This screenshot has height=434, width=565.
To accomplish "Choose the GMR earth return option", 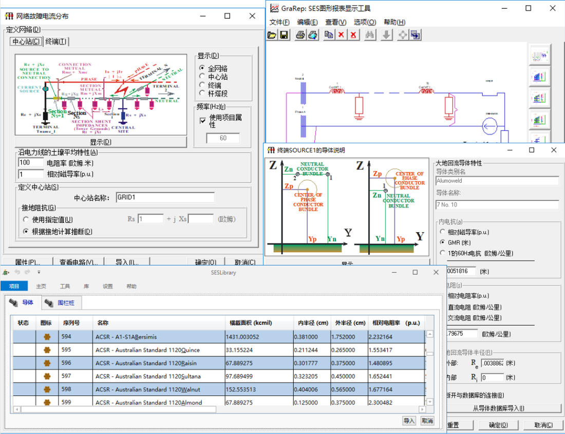I will (x=443, y=241).
